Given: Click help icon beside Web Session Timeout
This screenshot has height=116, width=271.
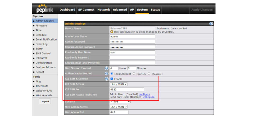Looking at the screenshot, I should (x=107, y=68).
